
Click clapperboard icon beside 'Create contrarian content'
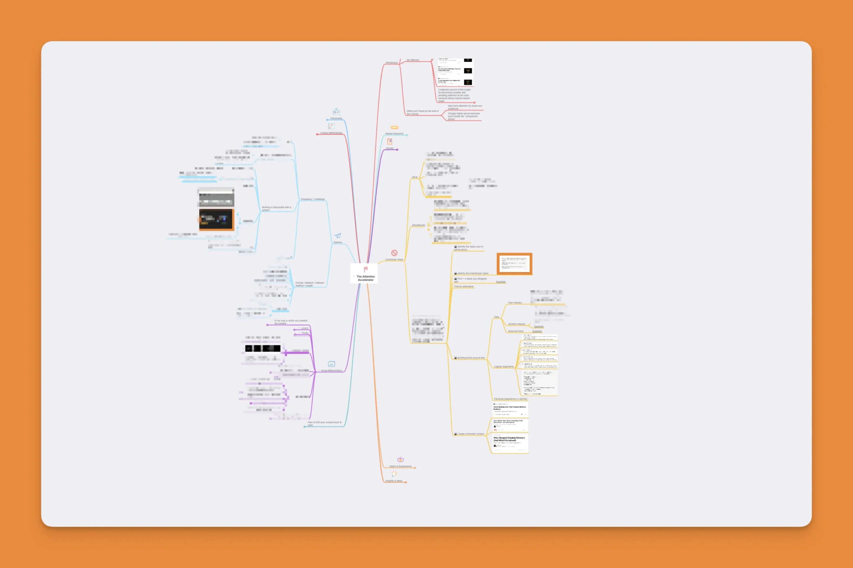click(455, 434)
